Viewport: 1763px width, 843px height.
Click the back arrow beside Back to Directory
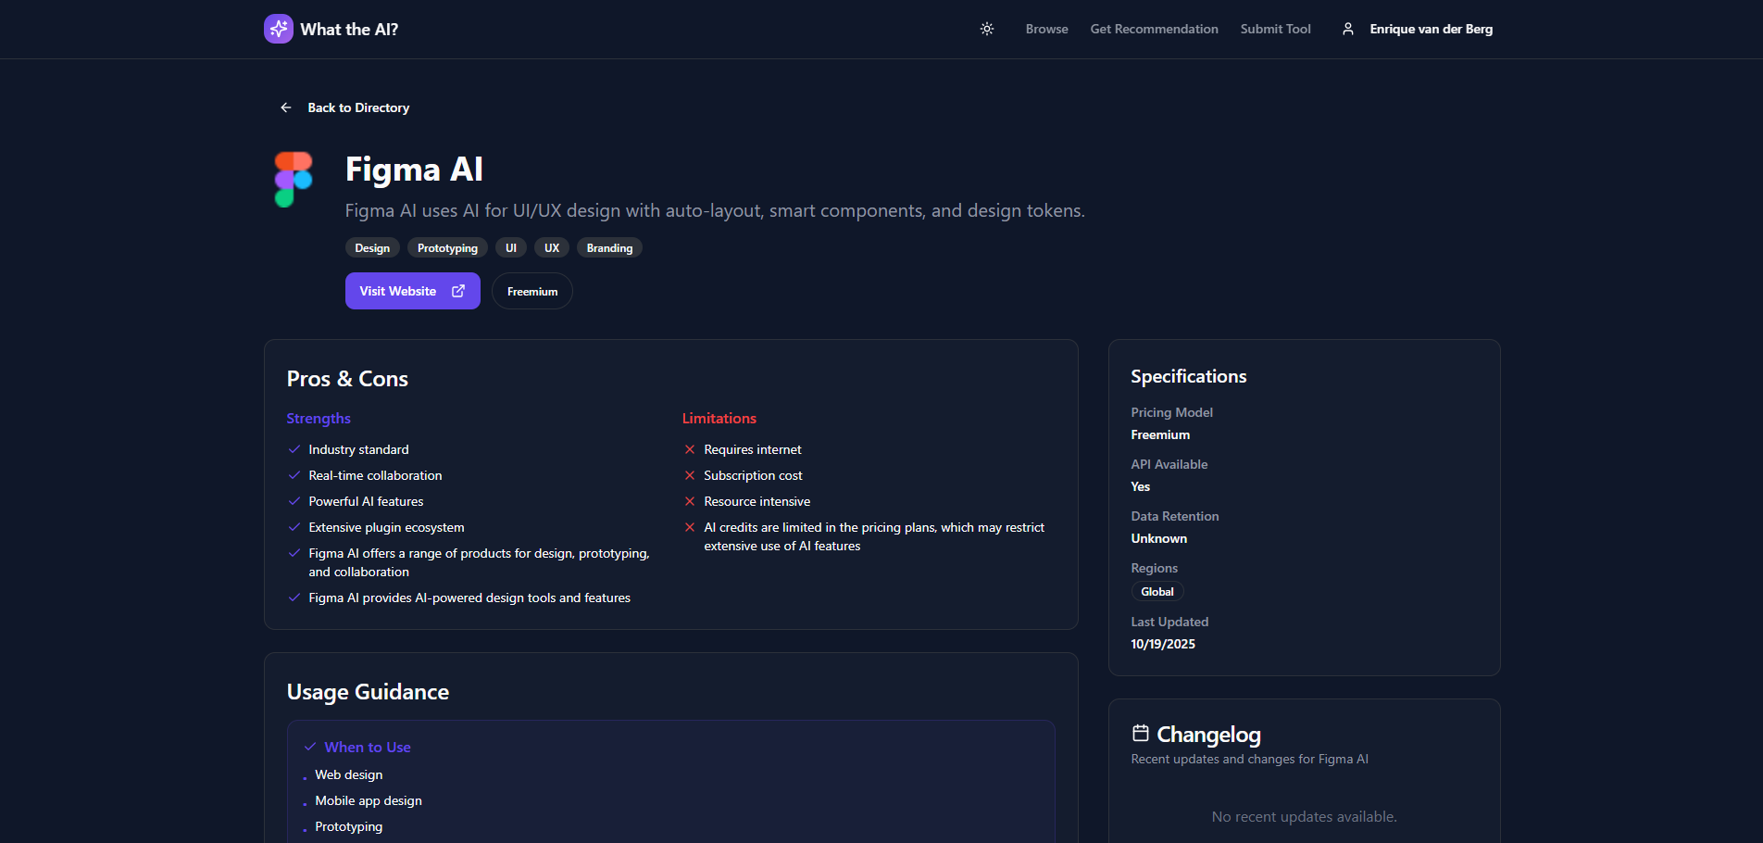pyautogui.click(x=285, y=107)
